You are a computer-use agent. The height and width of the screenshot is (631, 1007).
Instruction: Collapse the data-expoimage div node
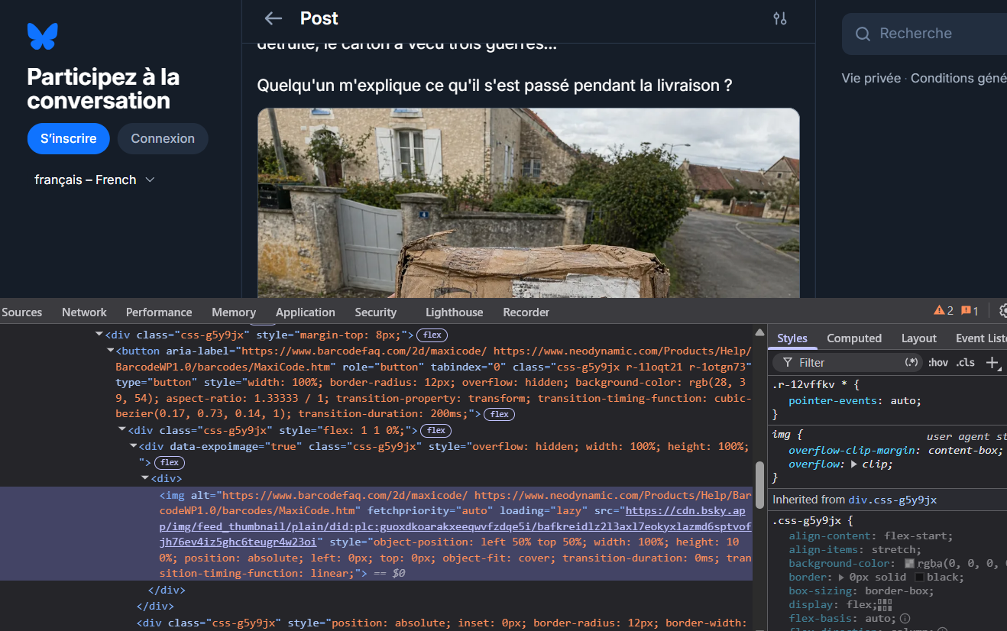coord(133,446)
